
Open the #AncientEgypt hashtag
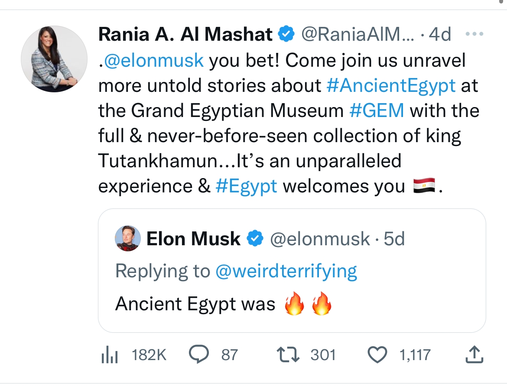pyautogui.click(x=390, y=85)
